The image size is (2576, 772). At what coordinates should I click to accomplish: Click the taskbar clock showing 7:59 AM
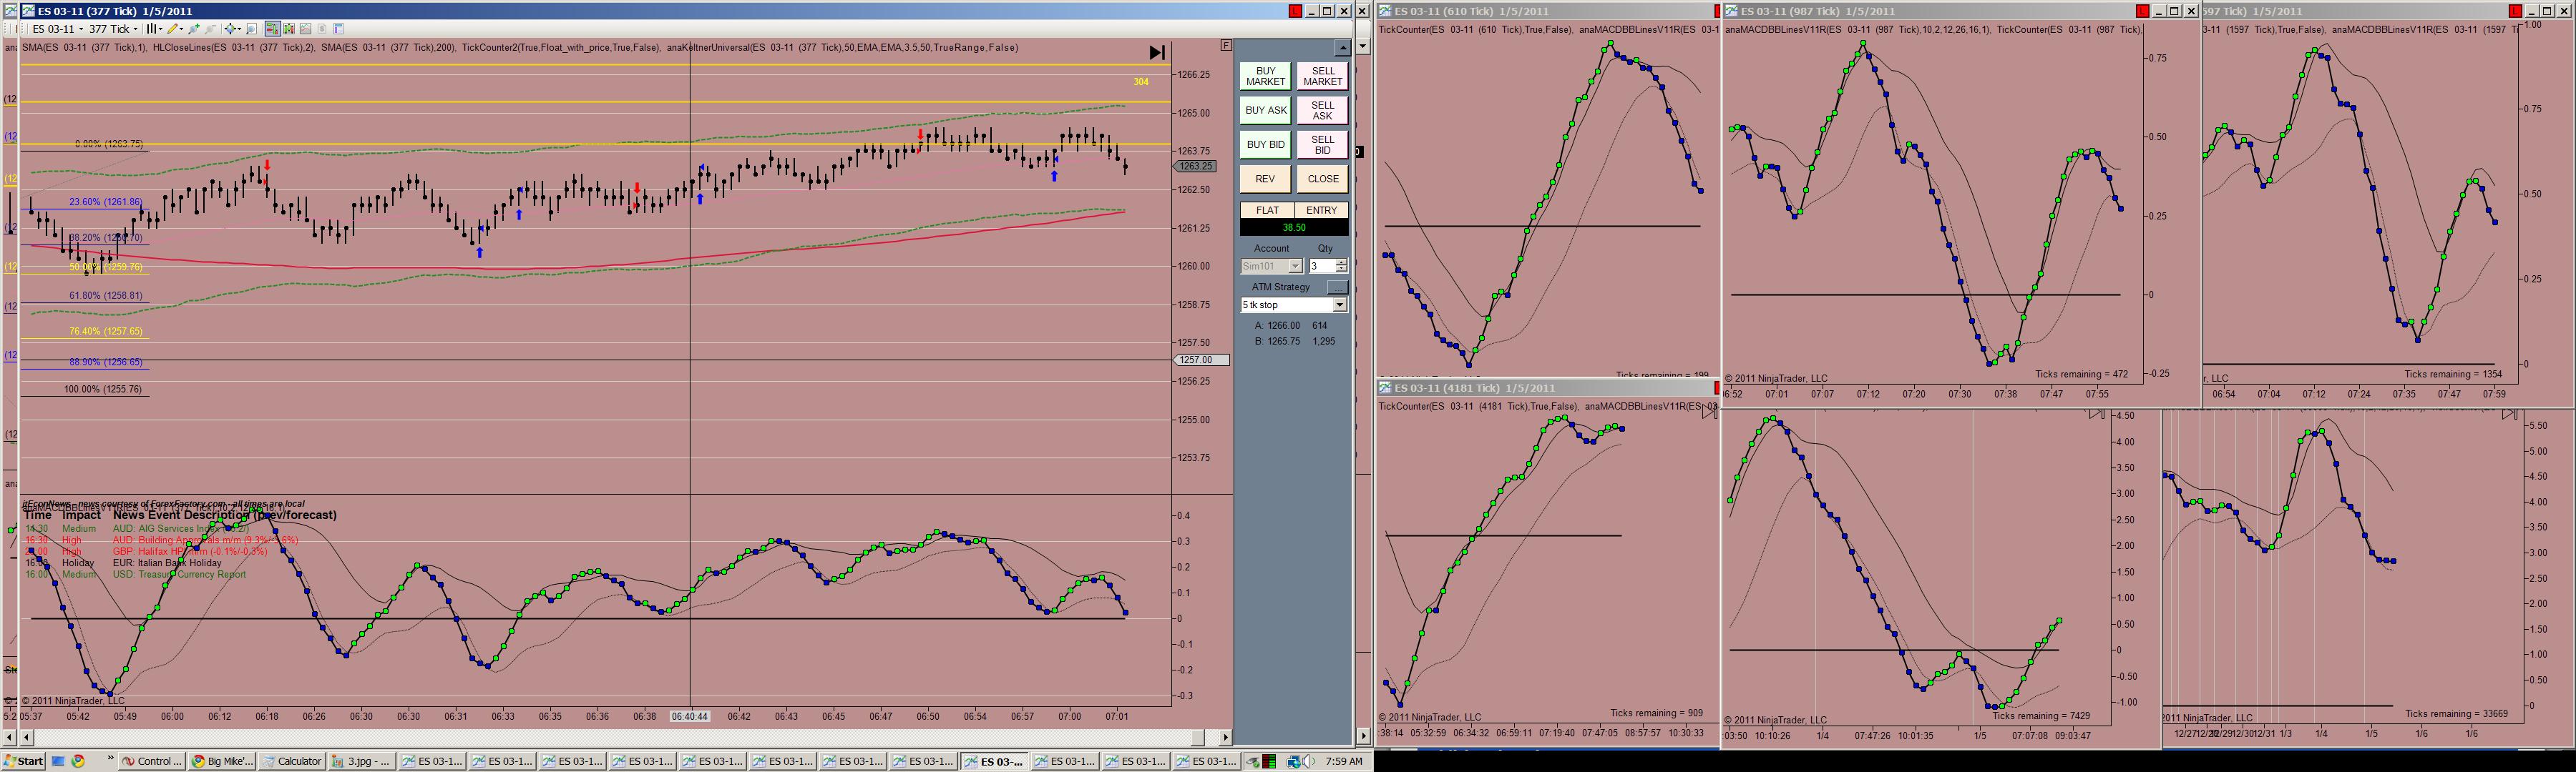click(x=1343, y=761)
